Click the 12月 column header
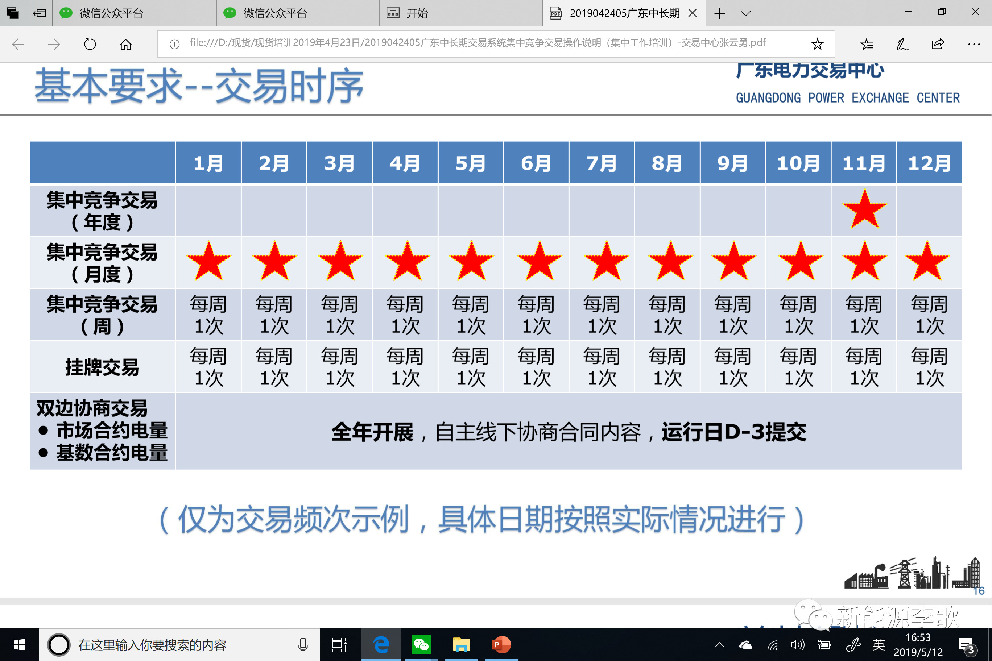Screen dimensions: 992x661 [929, 163]
